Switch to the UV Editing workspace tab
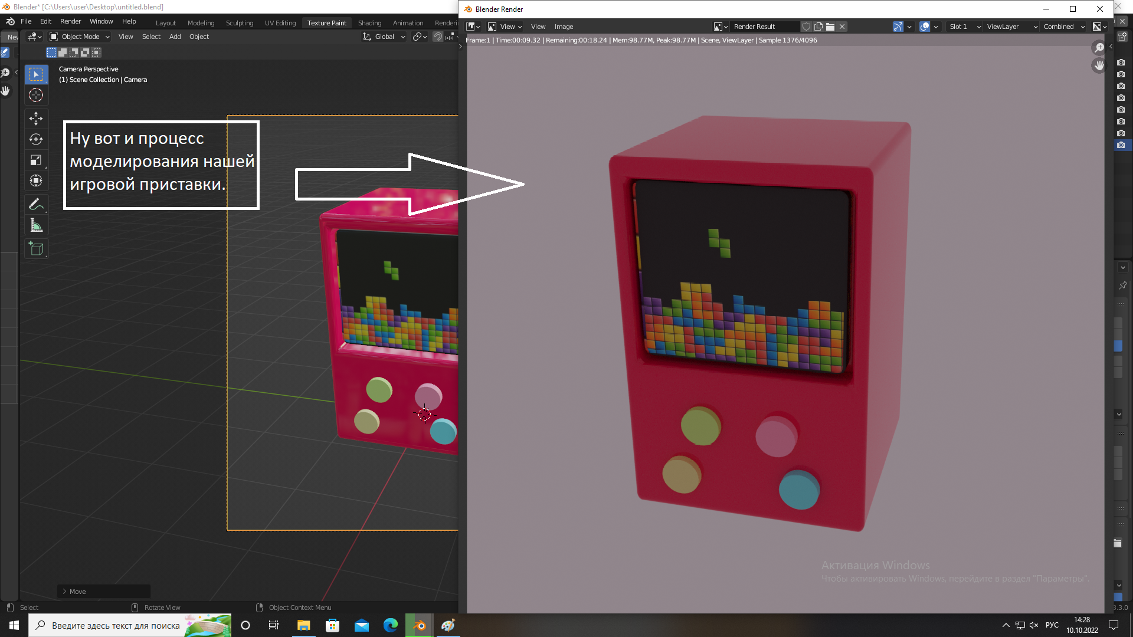Image resolution: width=1133 pixels, height=637 pixels. point(280,23)
